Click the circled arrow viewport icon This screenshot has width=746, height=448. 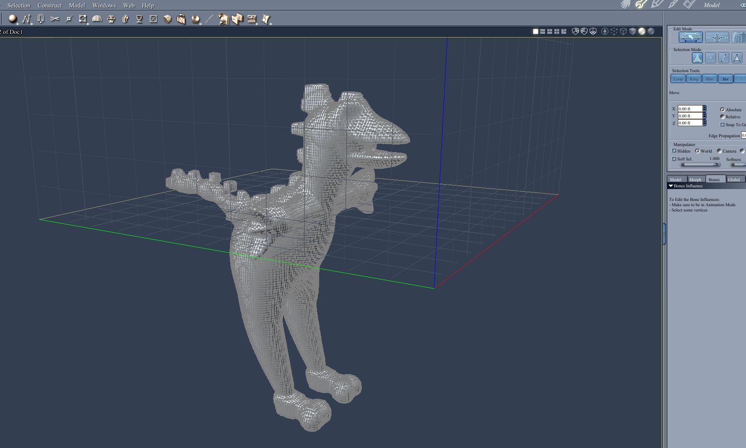pos(605,31)
